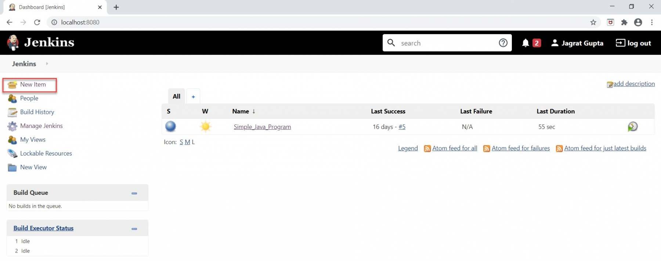Open Atom feed for all
Screen dimensions: 661x261
[455, 148]
